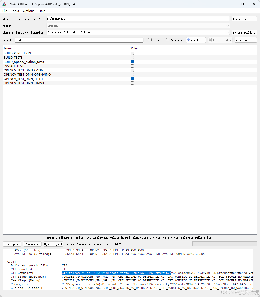
Task: Enable the INSTALL_TESTS checkbox
Action: tap(132, 66)
